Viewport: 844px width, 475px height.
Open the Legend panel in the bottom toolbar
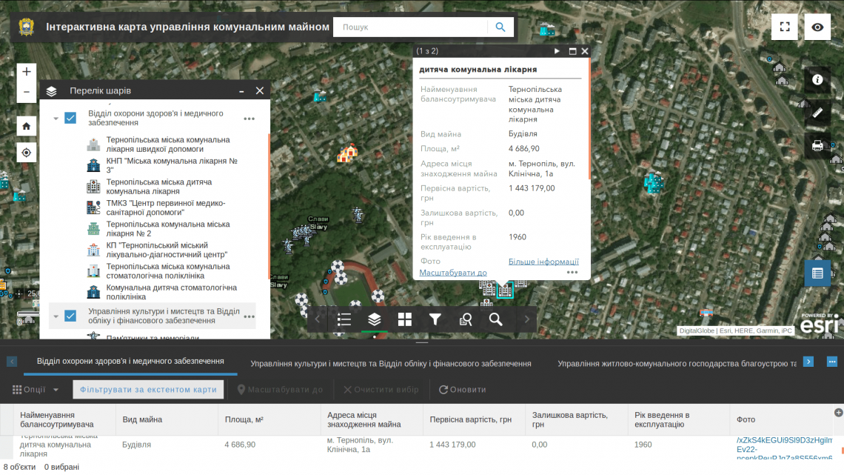pyautogui.click(x=344, y=319)
